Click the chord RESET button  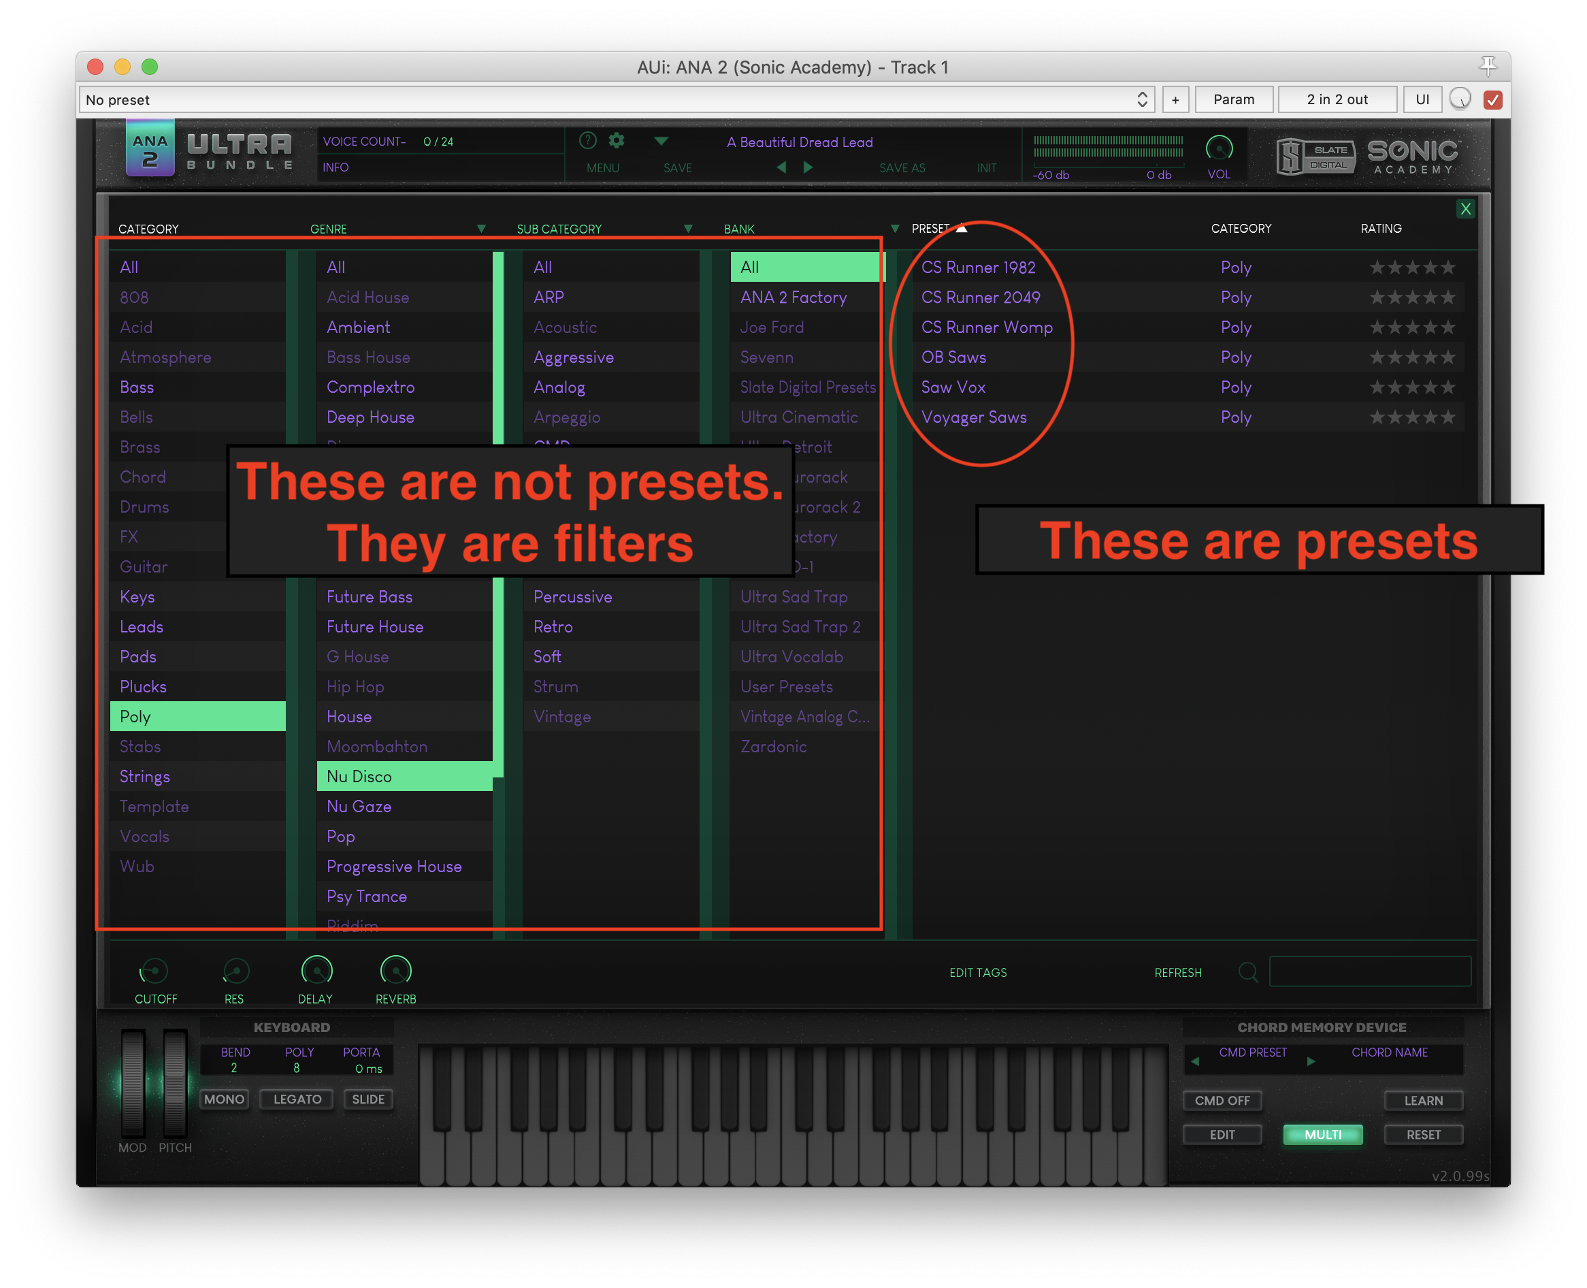(x=1423, y=1135)
